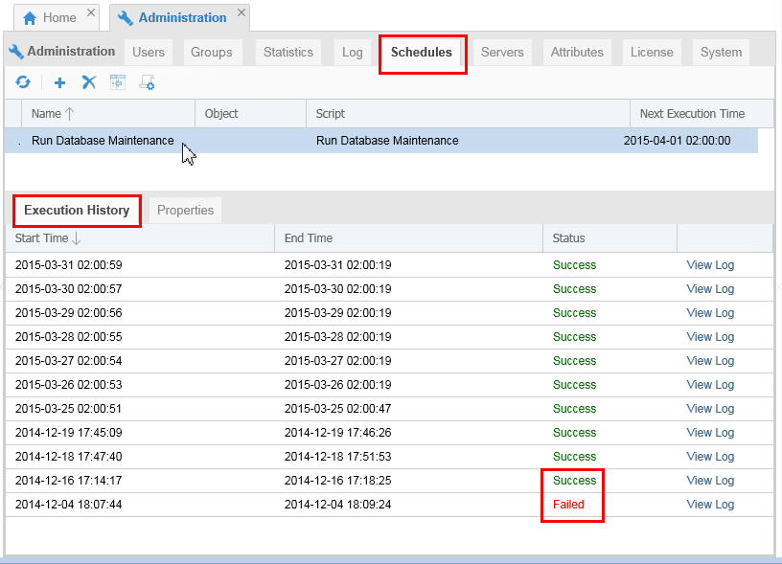
Task: Click the Status column header
Action: click(x=609, y=238)
